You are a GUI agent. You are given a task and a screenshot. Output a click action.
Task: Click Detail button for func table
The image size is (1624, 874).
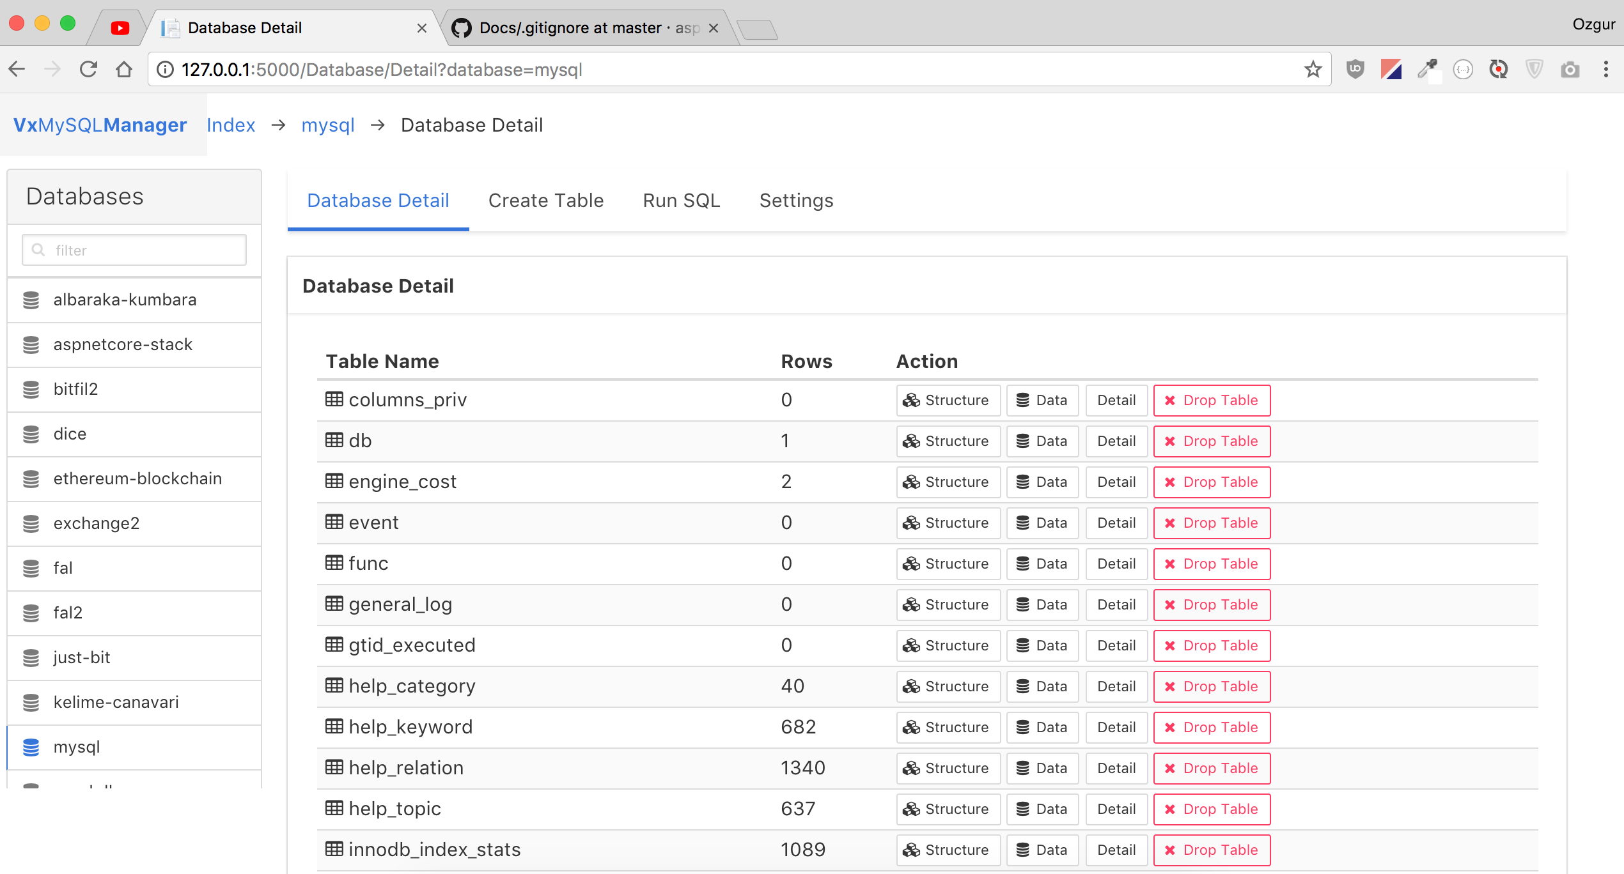click(1116, 563)
